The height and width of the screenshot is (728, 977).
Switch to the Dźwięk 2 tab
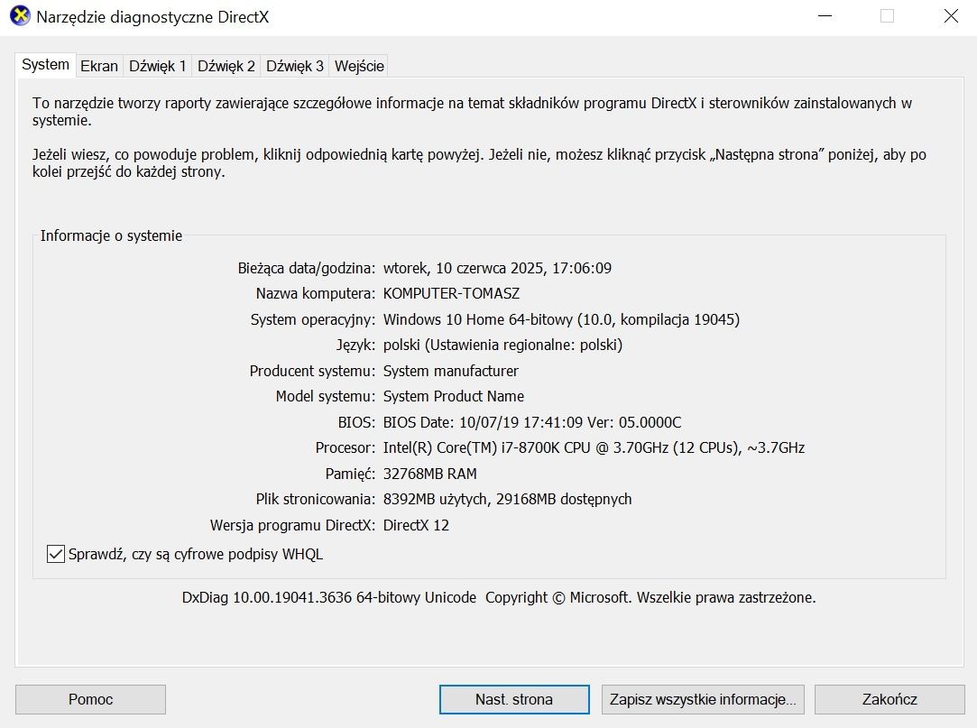[x=226, y=66]
